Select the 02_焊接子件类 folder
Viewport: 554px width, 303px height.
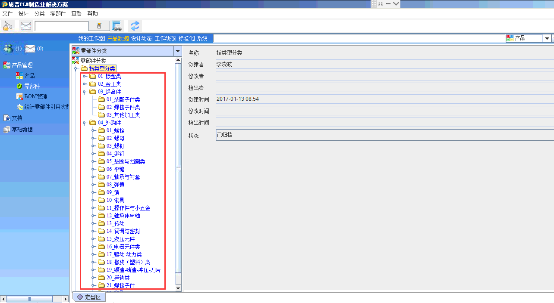[x=123, y=107]
